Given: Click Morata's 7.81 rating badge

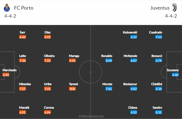Looking at the screenshot, I should click(x=109, y=89).
